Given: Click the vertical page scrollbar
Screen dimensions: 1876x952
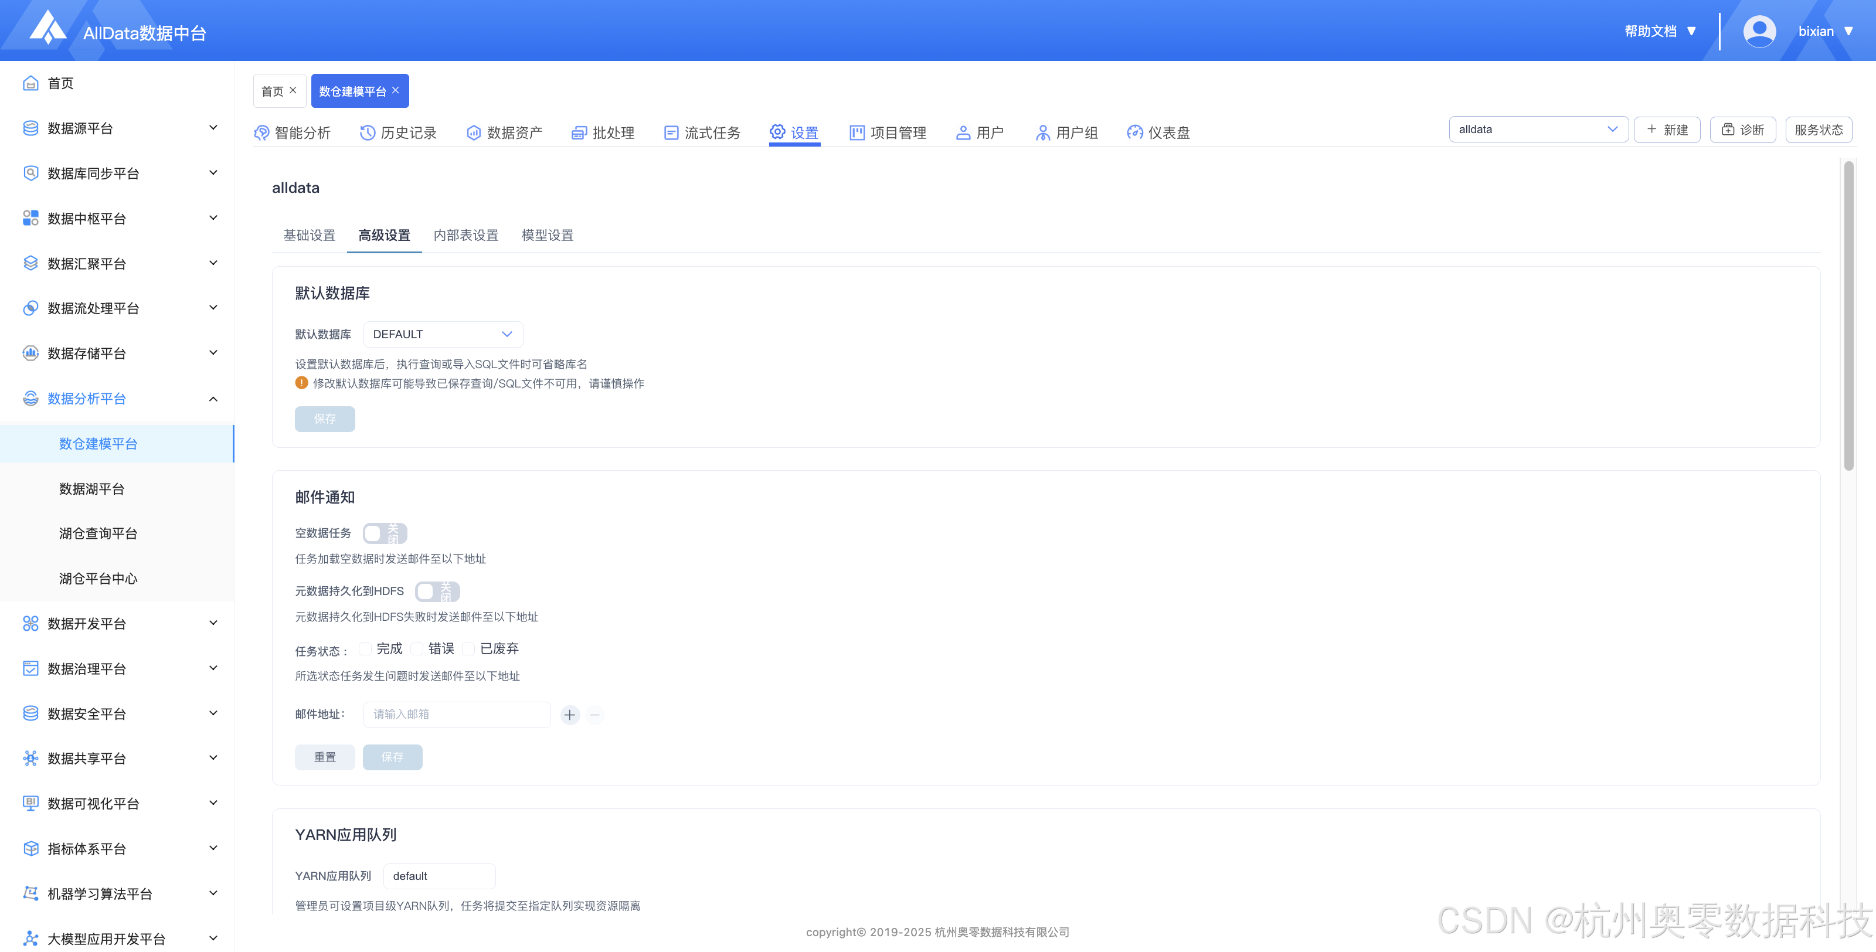Looking at the screenshot, I should click(1848, 316).
